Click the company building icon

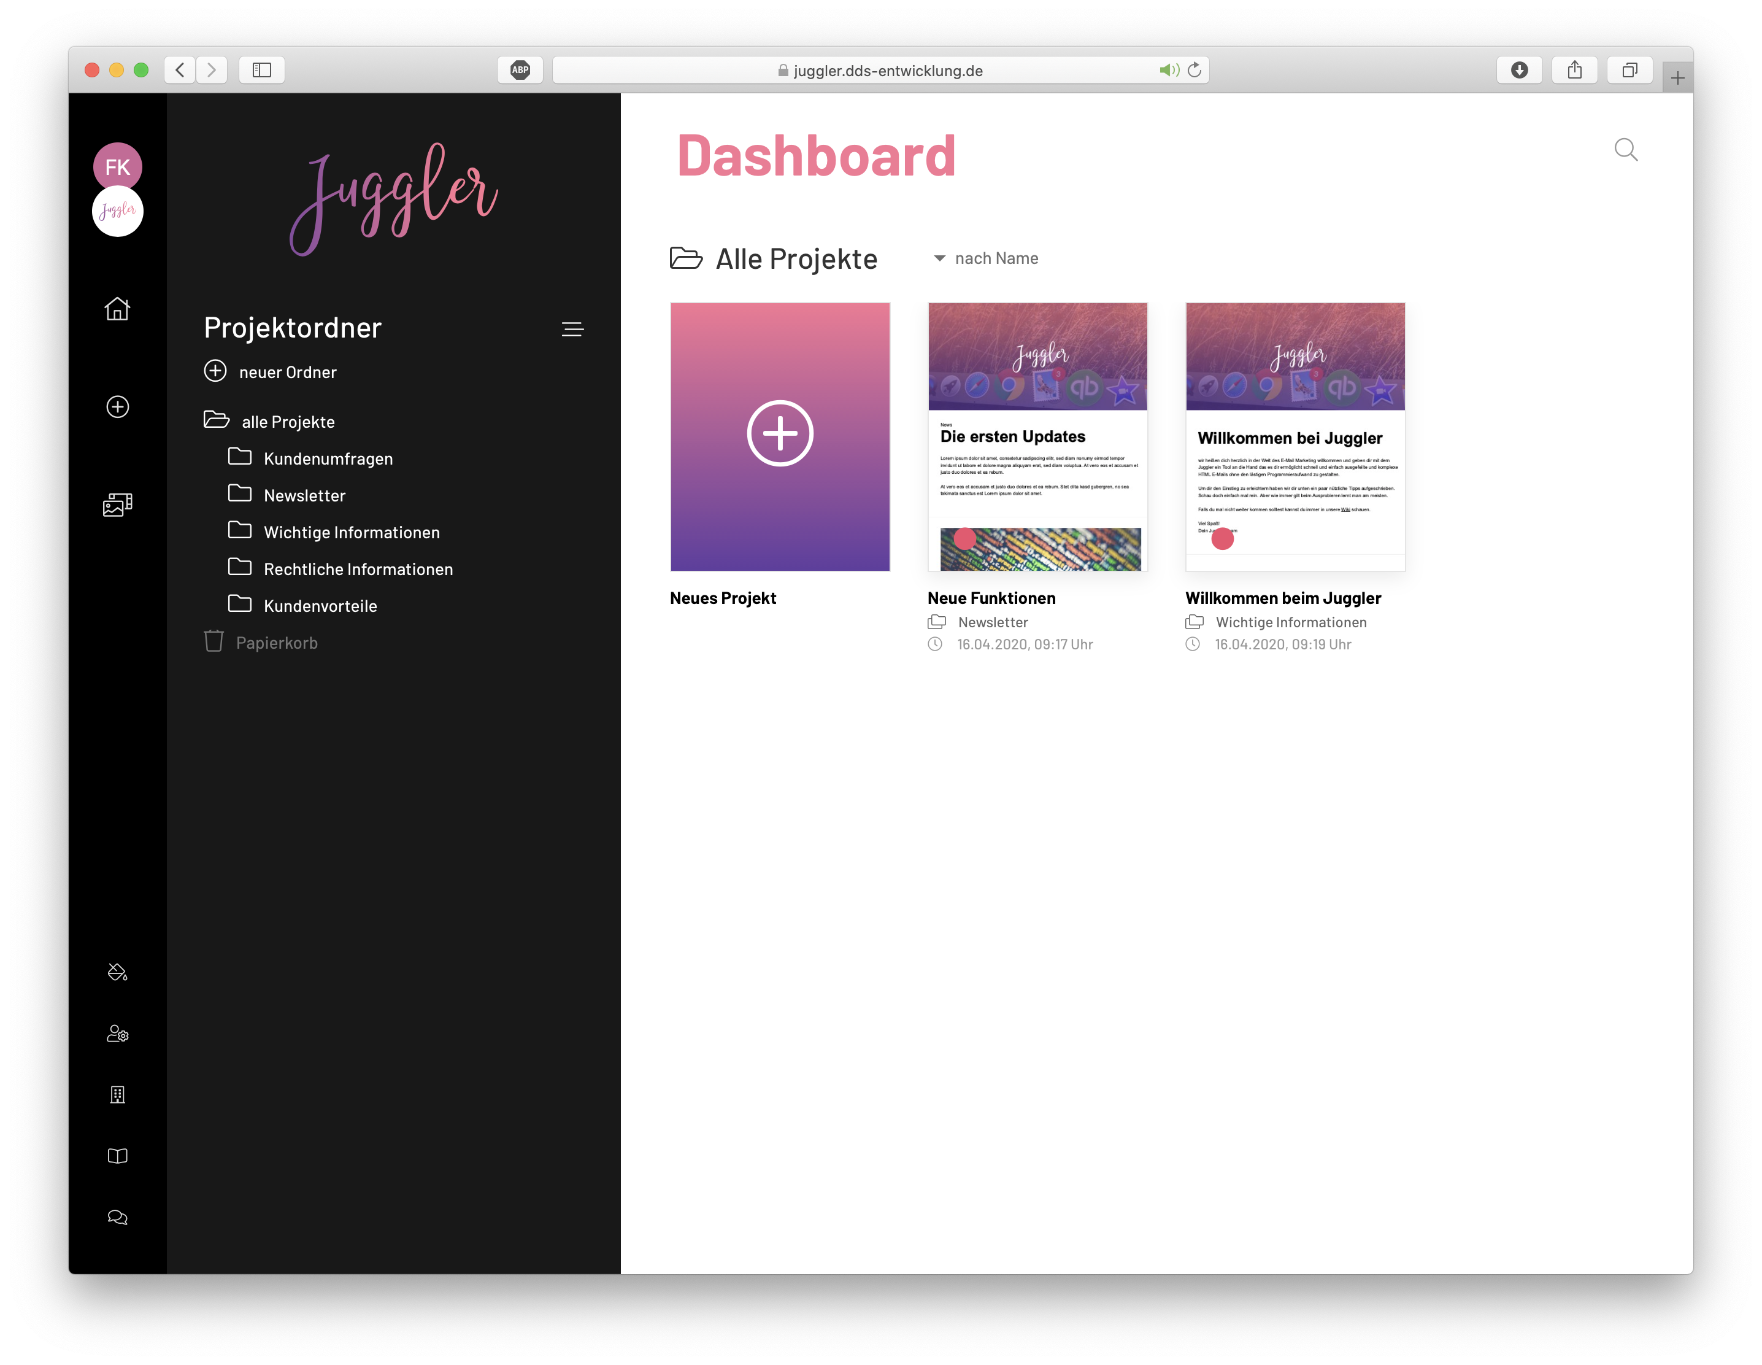[x=117, y=1094]
